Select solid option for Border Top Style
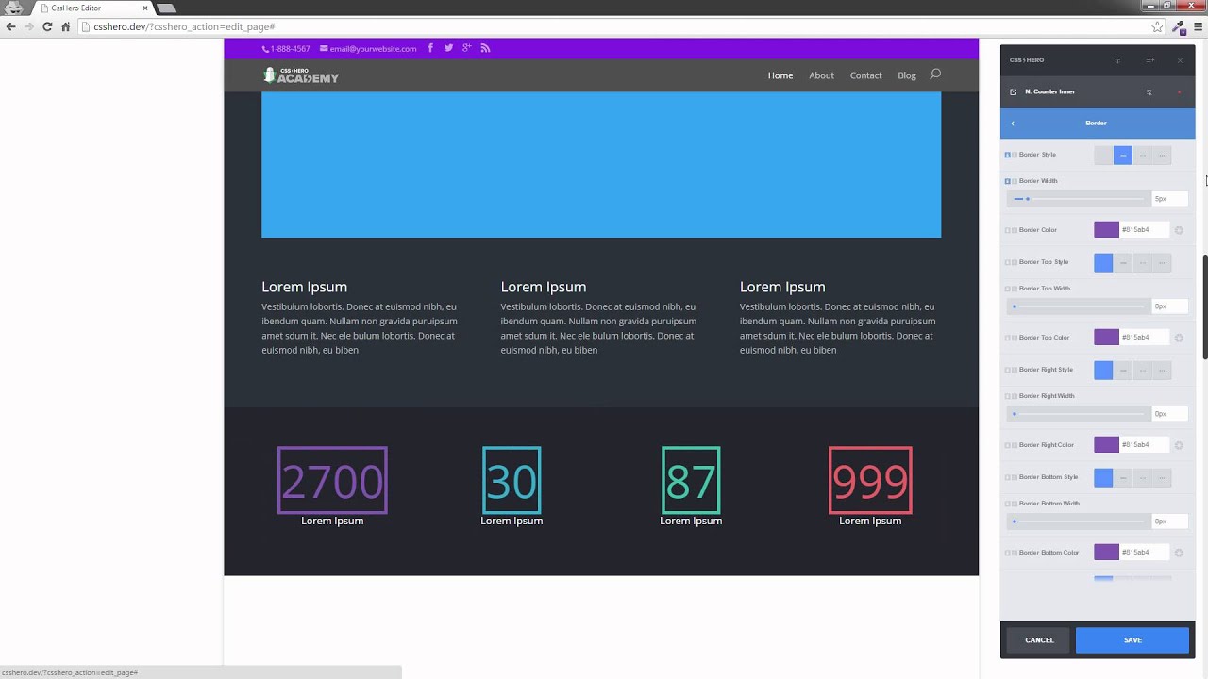Screen dimensions: 1208x679 point(1123,262)
